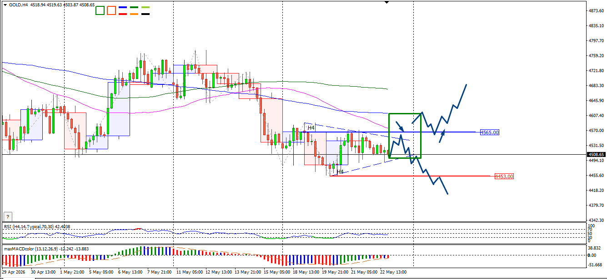
Task: Select the orange-red square legend swatch
Action: point(111,10)
